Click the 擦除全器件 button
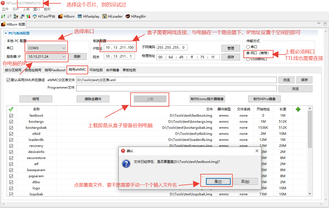The width and height of the screenshot is (329, 208). pos(93,99)
